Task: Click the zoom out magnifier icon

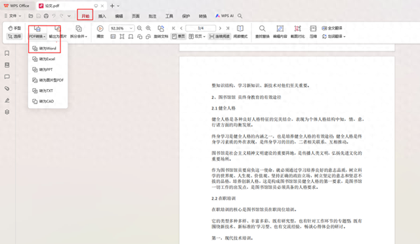Action: pos(139,28)
